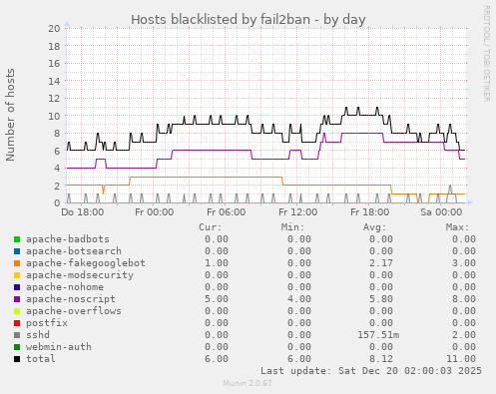Click the 20 value on y-axis

(x=54, y=29)
